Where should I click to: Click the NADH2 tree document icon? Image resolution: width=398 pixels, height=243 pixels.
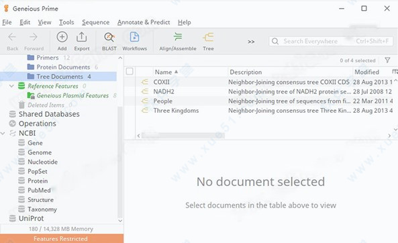coord(145,91)
